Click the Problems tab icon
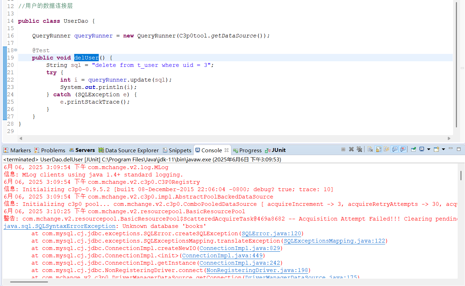 click(x=37, y=150)
